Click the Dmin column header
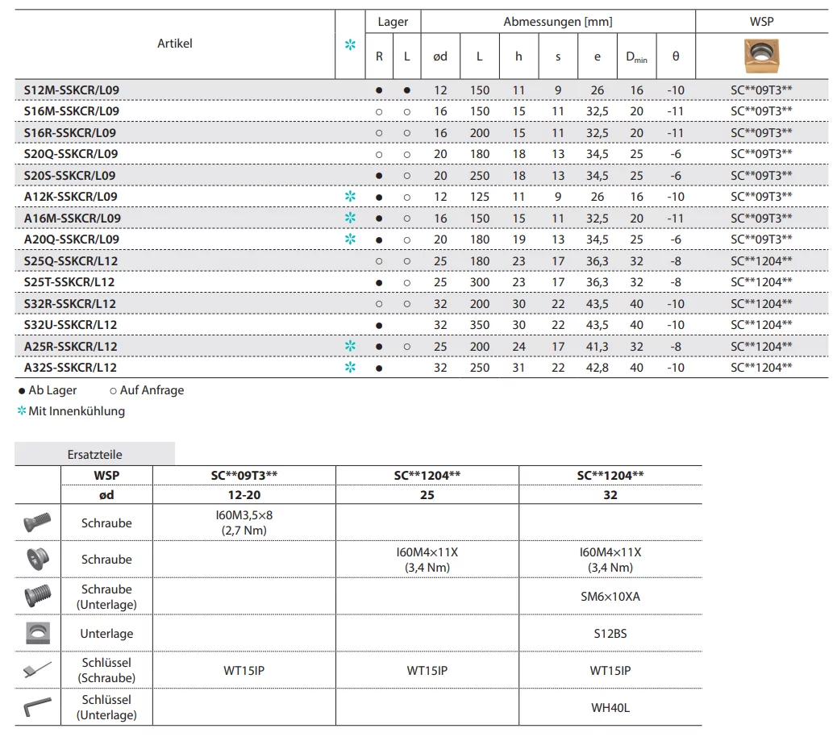Image resolution: width=837 pixels, height=741 pixels. [x=637, y=56]
